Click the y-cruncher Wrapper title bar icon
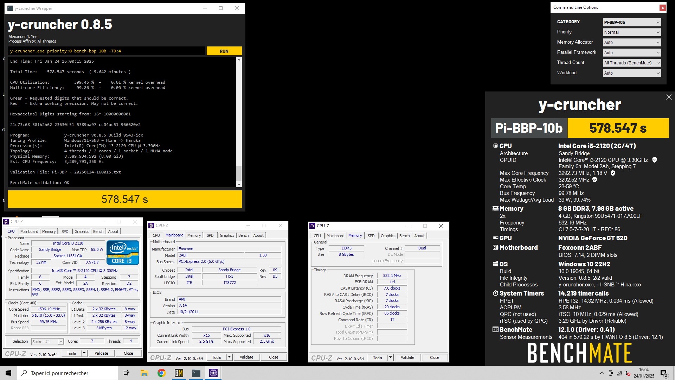 (10, 8)
